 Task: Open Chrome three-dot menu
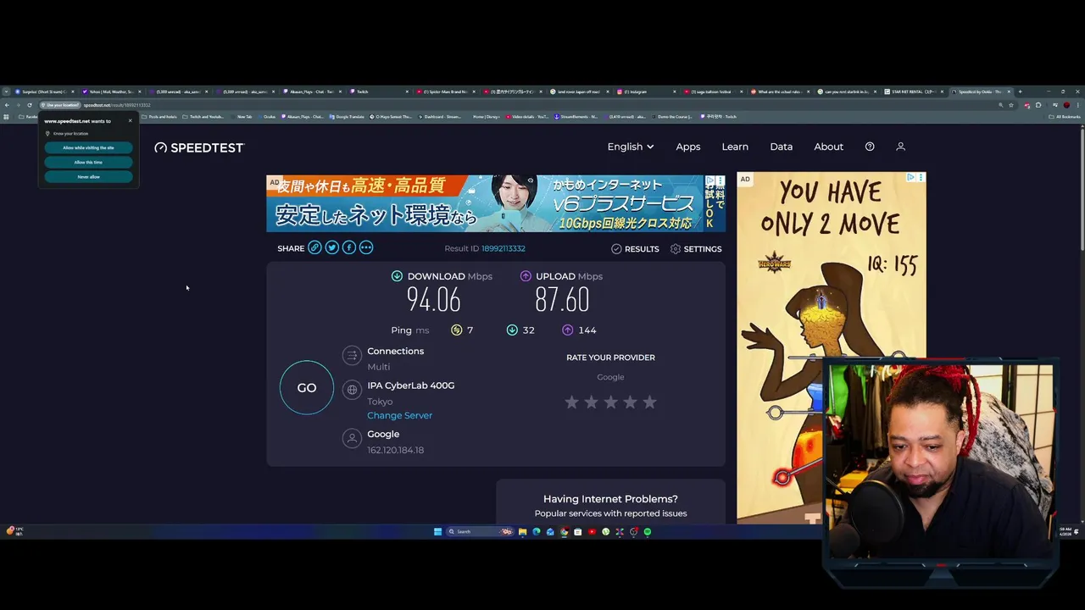pyautogui.click(x=1078, y=105)
